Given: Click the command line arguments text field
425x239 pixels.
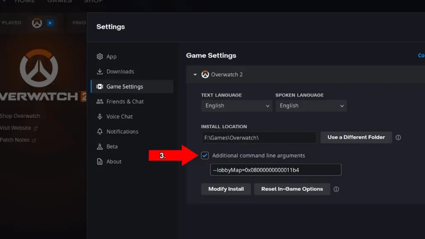Looking at the screenshot, I should [x=275, y=170].
